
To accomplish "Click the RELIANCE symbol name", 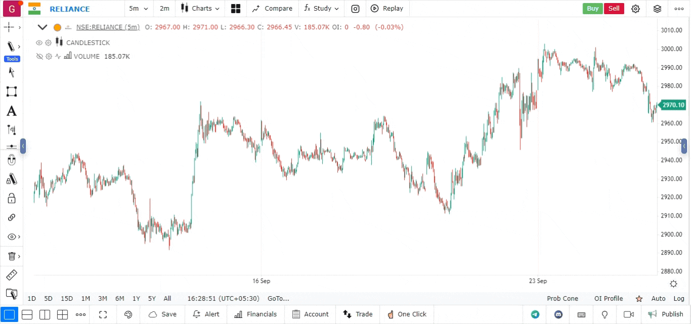I will (69, 9).
